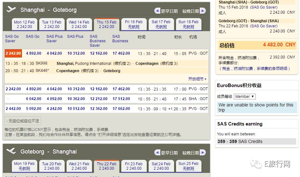
Task: Choose 17 462.00 Business on 13:35-23:35 flight
Action: point(121,89)
